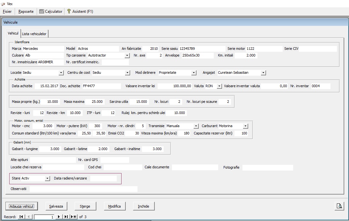Screen dimensions: 349x221
Task: Click the Nr. axe field
Action: click(x=155, y=55)
